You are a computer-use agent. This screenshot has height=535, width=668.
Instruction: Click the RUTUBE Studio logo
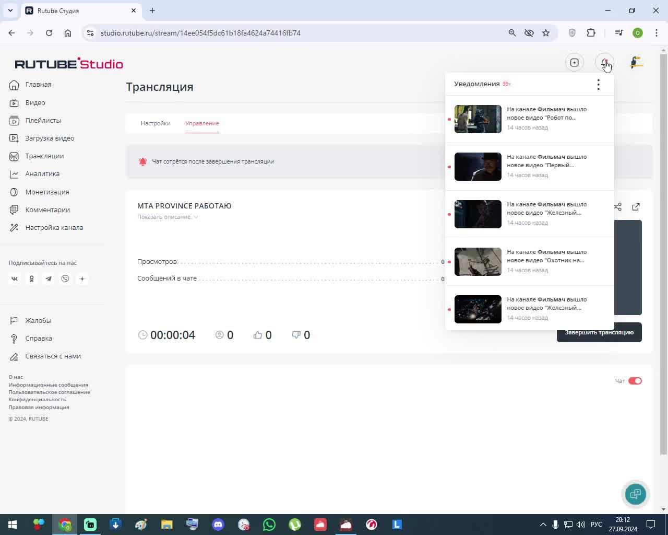coord(69,64)
